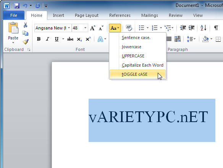Open the shading color dropdown arrow
The image size is (223, 168).
point(211,39)
